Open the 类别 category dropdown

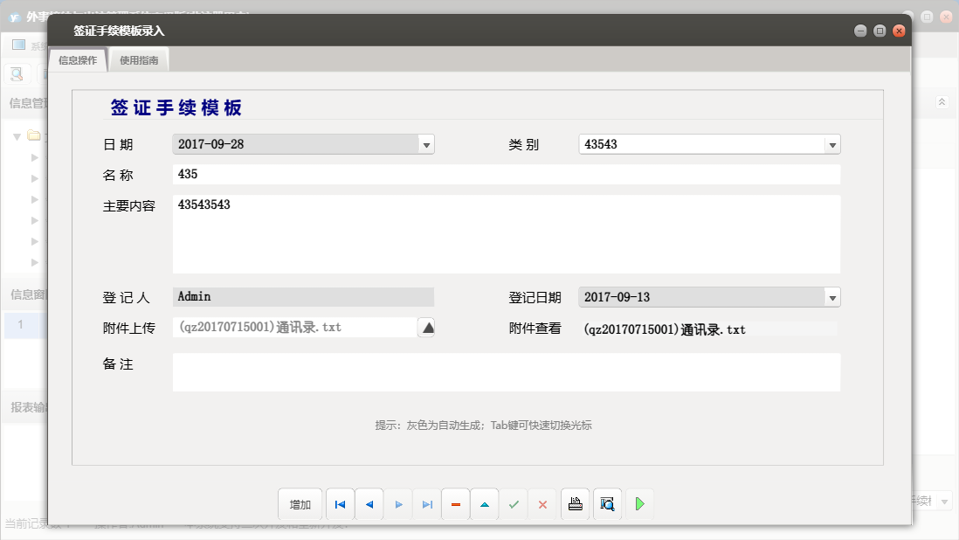(x=832, y=143)
